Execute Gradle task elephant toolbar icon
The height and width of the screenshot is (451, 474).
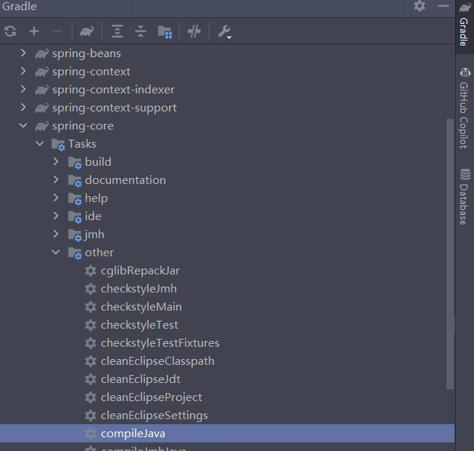pyautogui.click(x=87, y=31)
